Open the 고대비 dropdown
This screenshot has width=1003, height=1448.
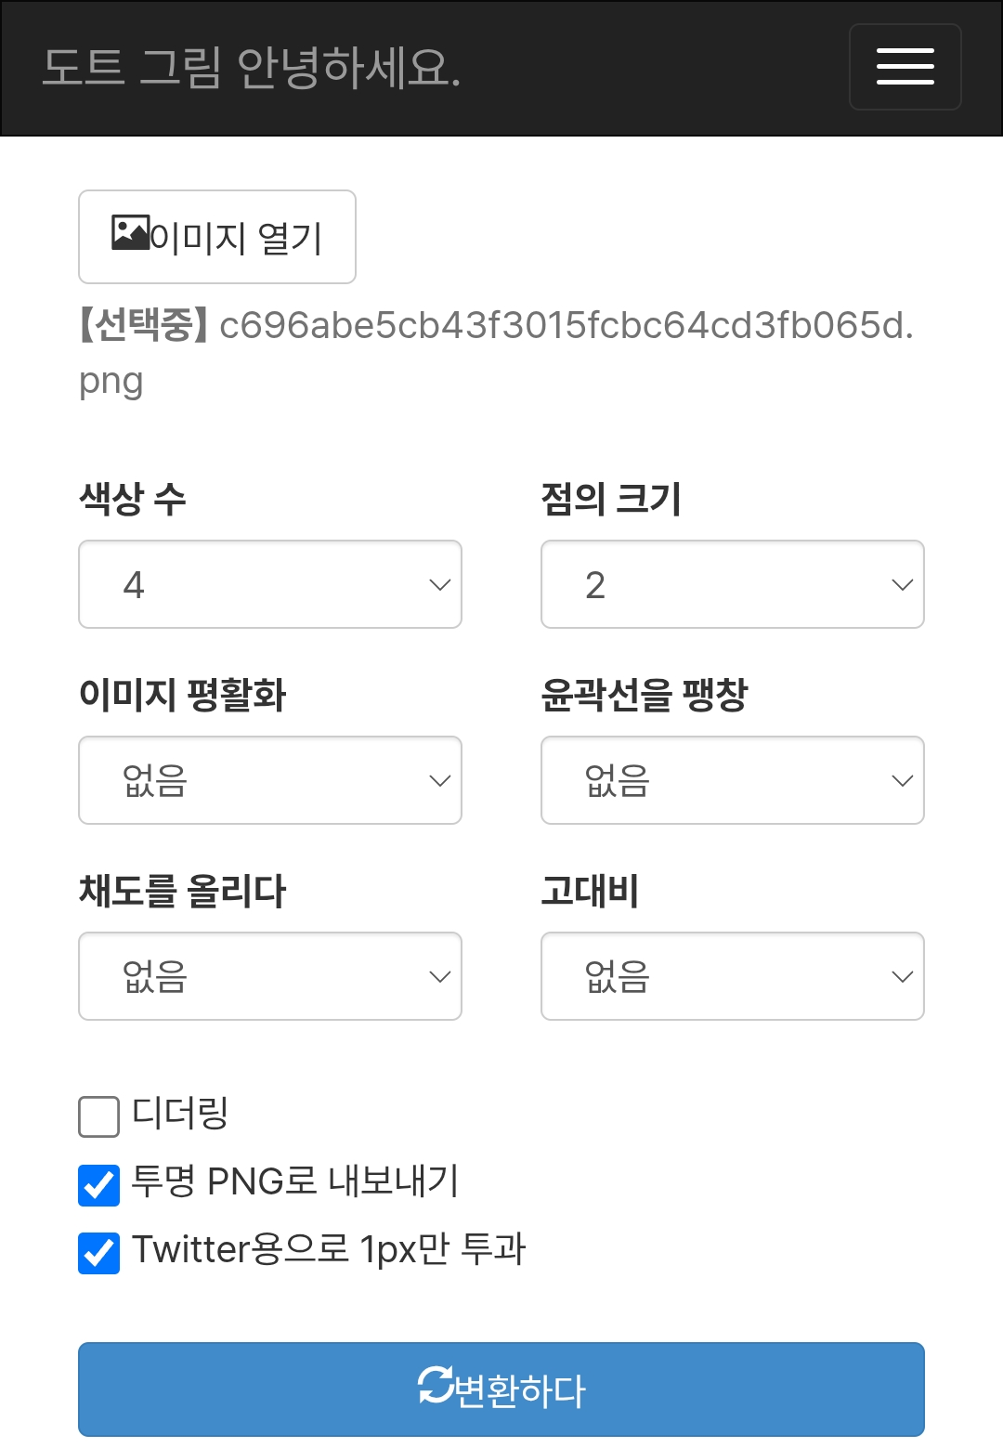pyautogui.click(x=732, y=976)
